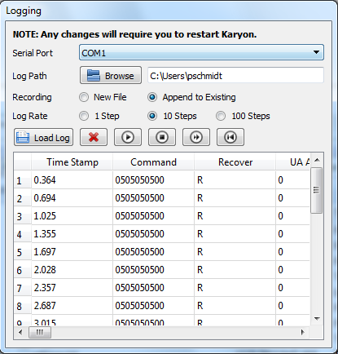
Task: Click the vertical scrollbar up arrow
Action: click(317, 160)
